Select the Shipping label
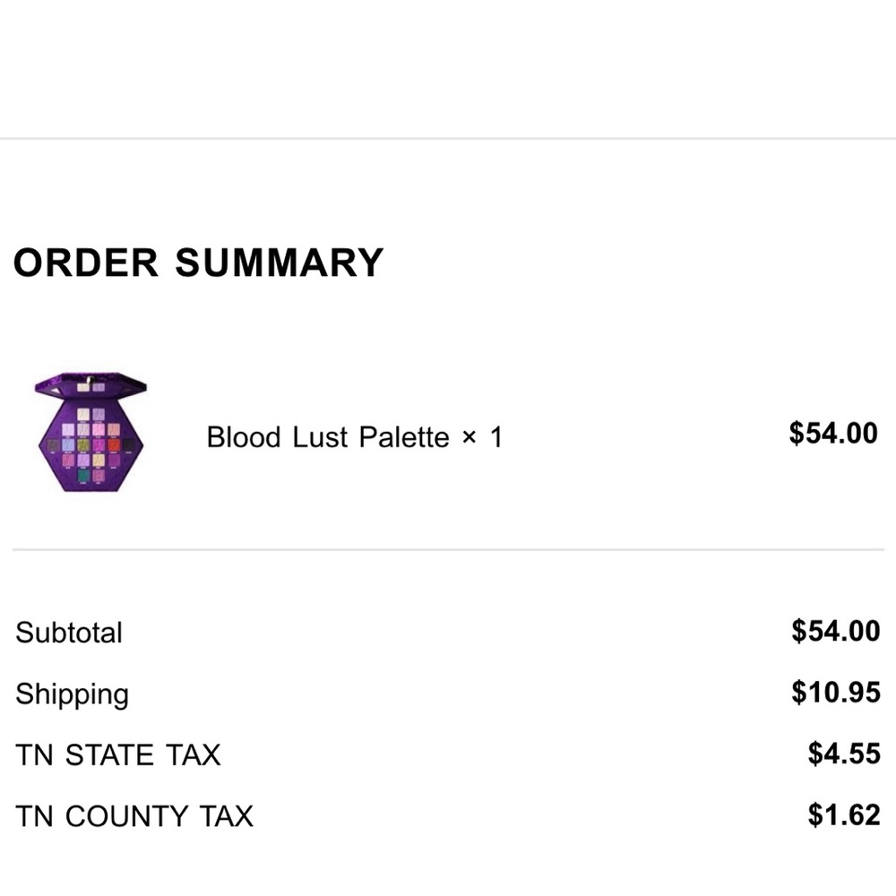Screen dimensions: 896x896 click(x=72, y=694)
